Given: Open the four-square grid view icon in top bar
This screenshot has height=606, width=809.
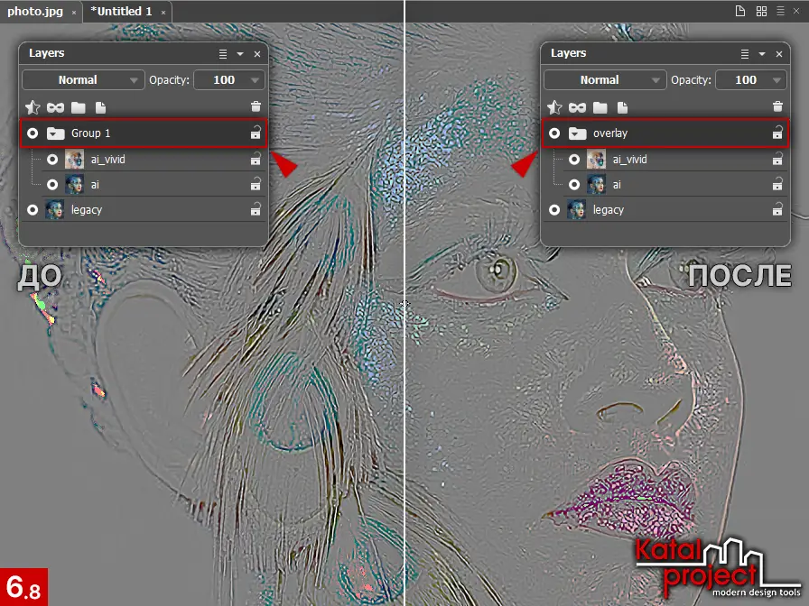Looking at the screenshot, I should (x=761, y=12).
